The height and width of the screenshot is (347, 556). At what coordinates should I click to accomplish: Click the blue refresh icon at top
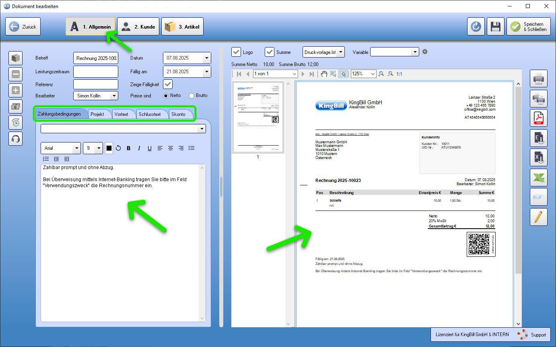[x=476, y=27]
